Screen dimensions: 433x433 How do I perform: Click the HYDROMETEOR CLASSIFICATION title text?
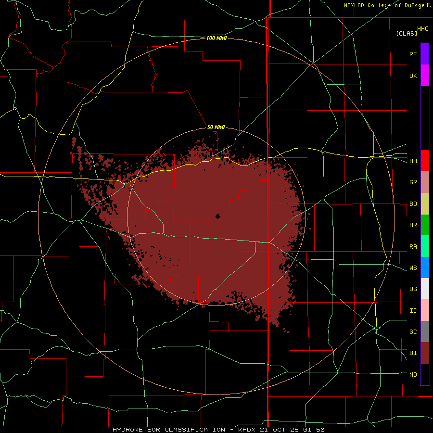169,430
